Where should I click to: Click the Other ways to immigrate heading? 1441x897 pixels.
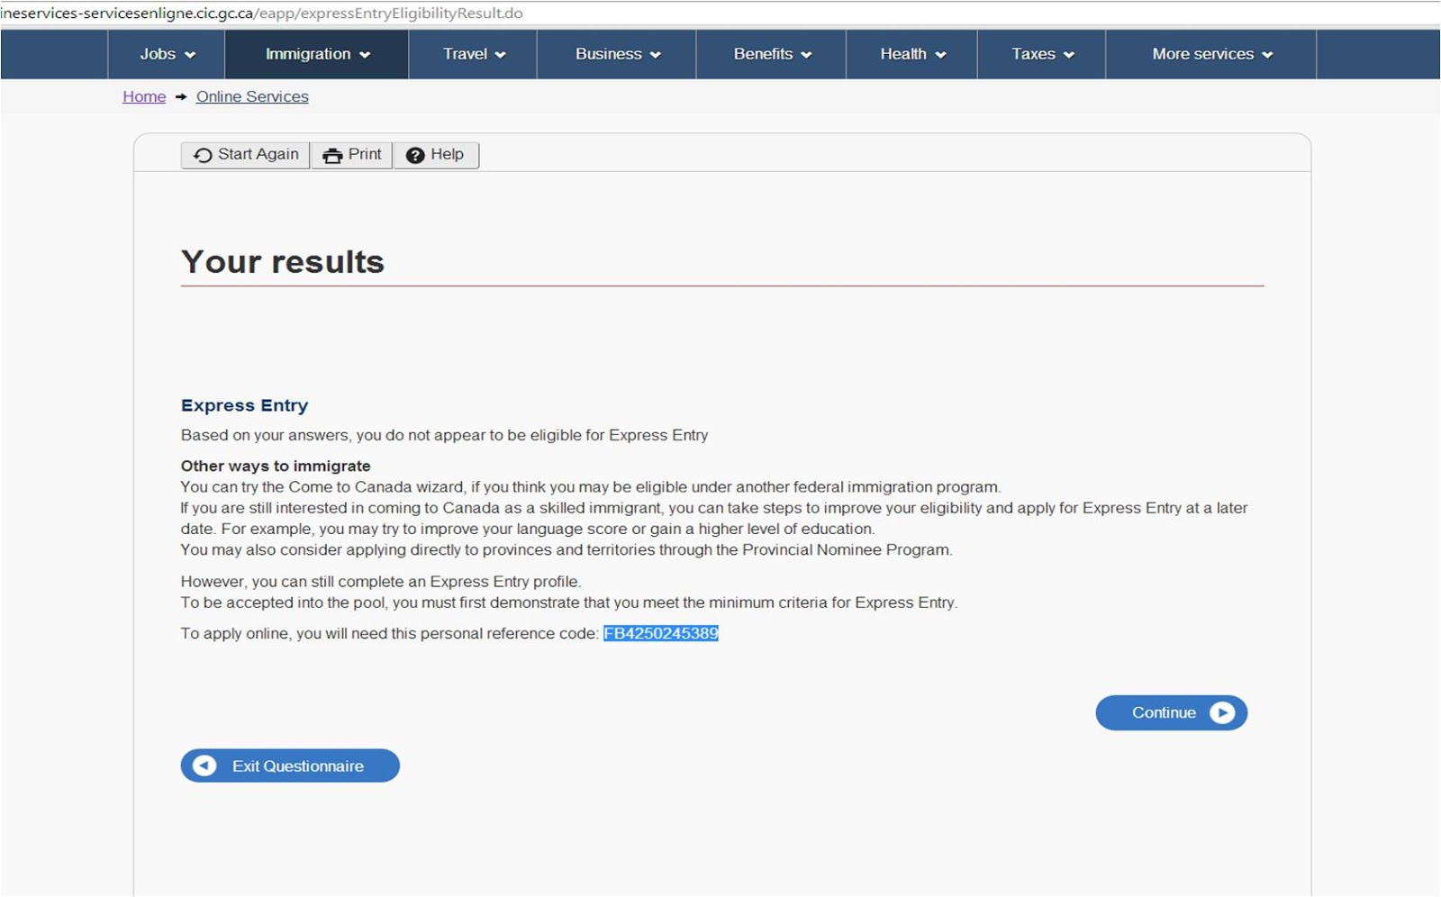pos(276,466)
